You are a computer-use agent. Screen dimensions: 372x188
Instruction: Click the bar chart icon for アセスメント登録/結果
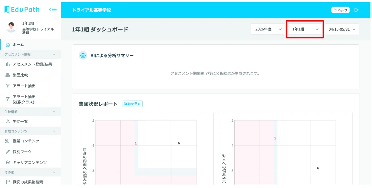(8, 64)
